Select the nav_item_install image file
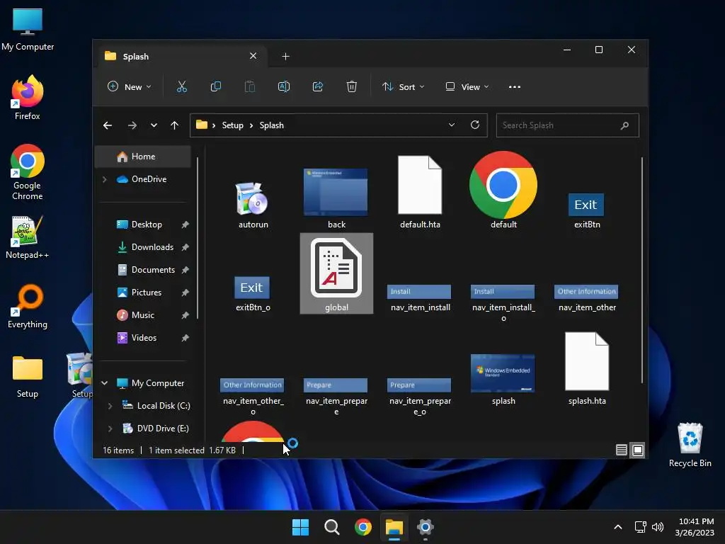The height and width of the screenshot is (544, 725). pyautogui.click(x=419, y=291)
